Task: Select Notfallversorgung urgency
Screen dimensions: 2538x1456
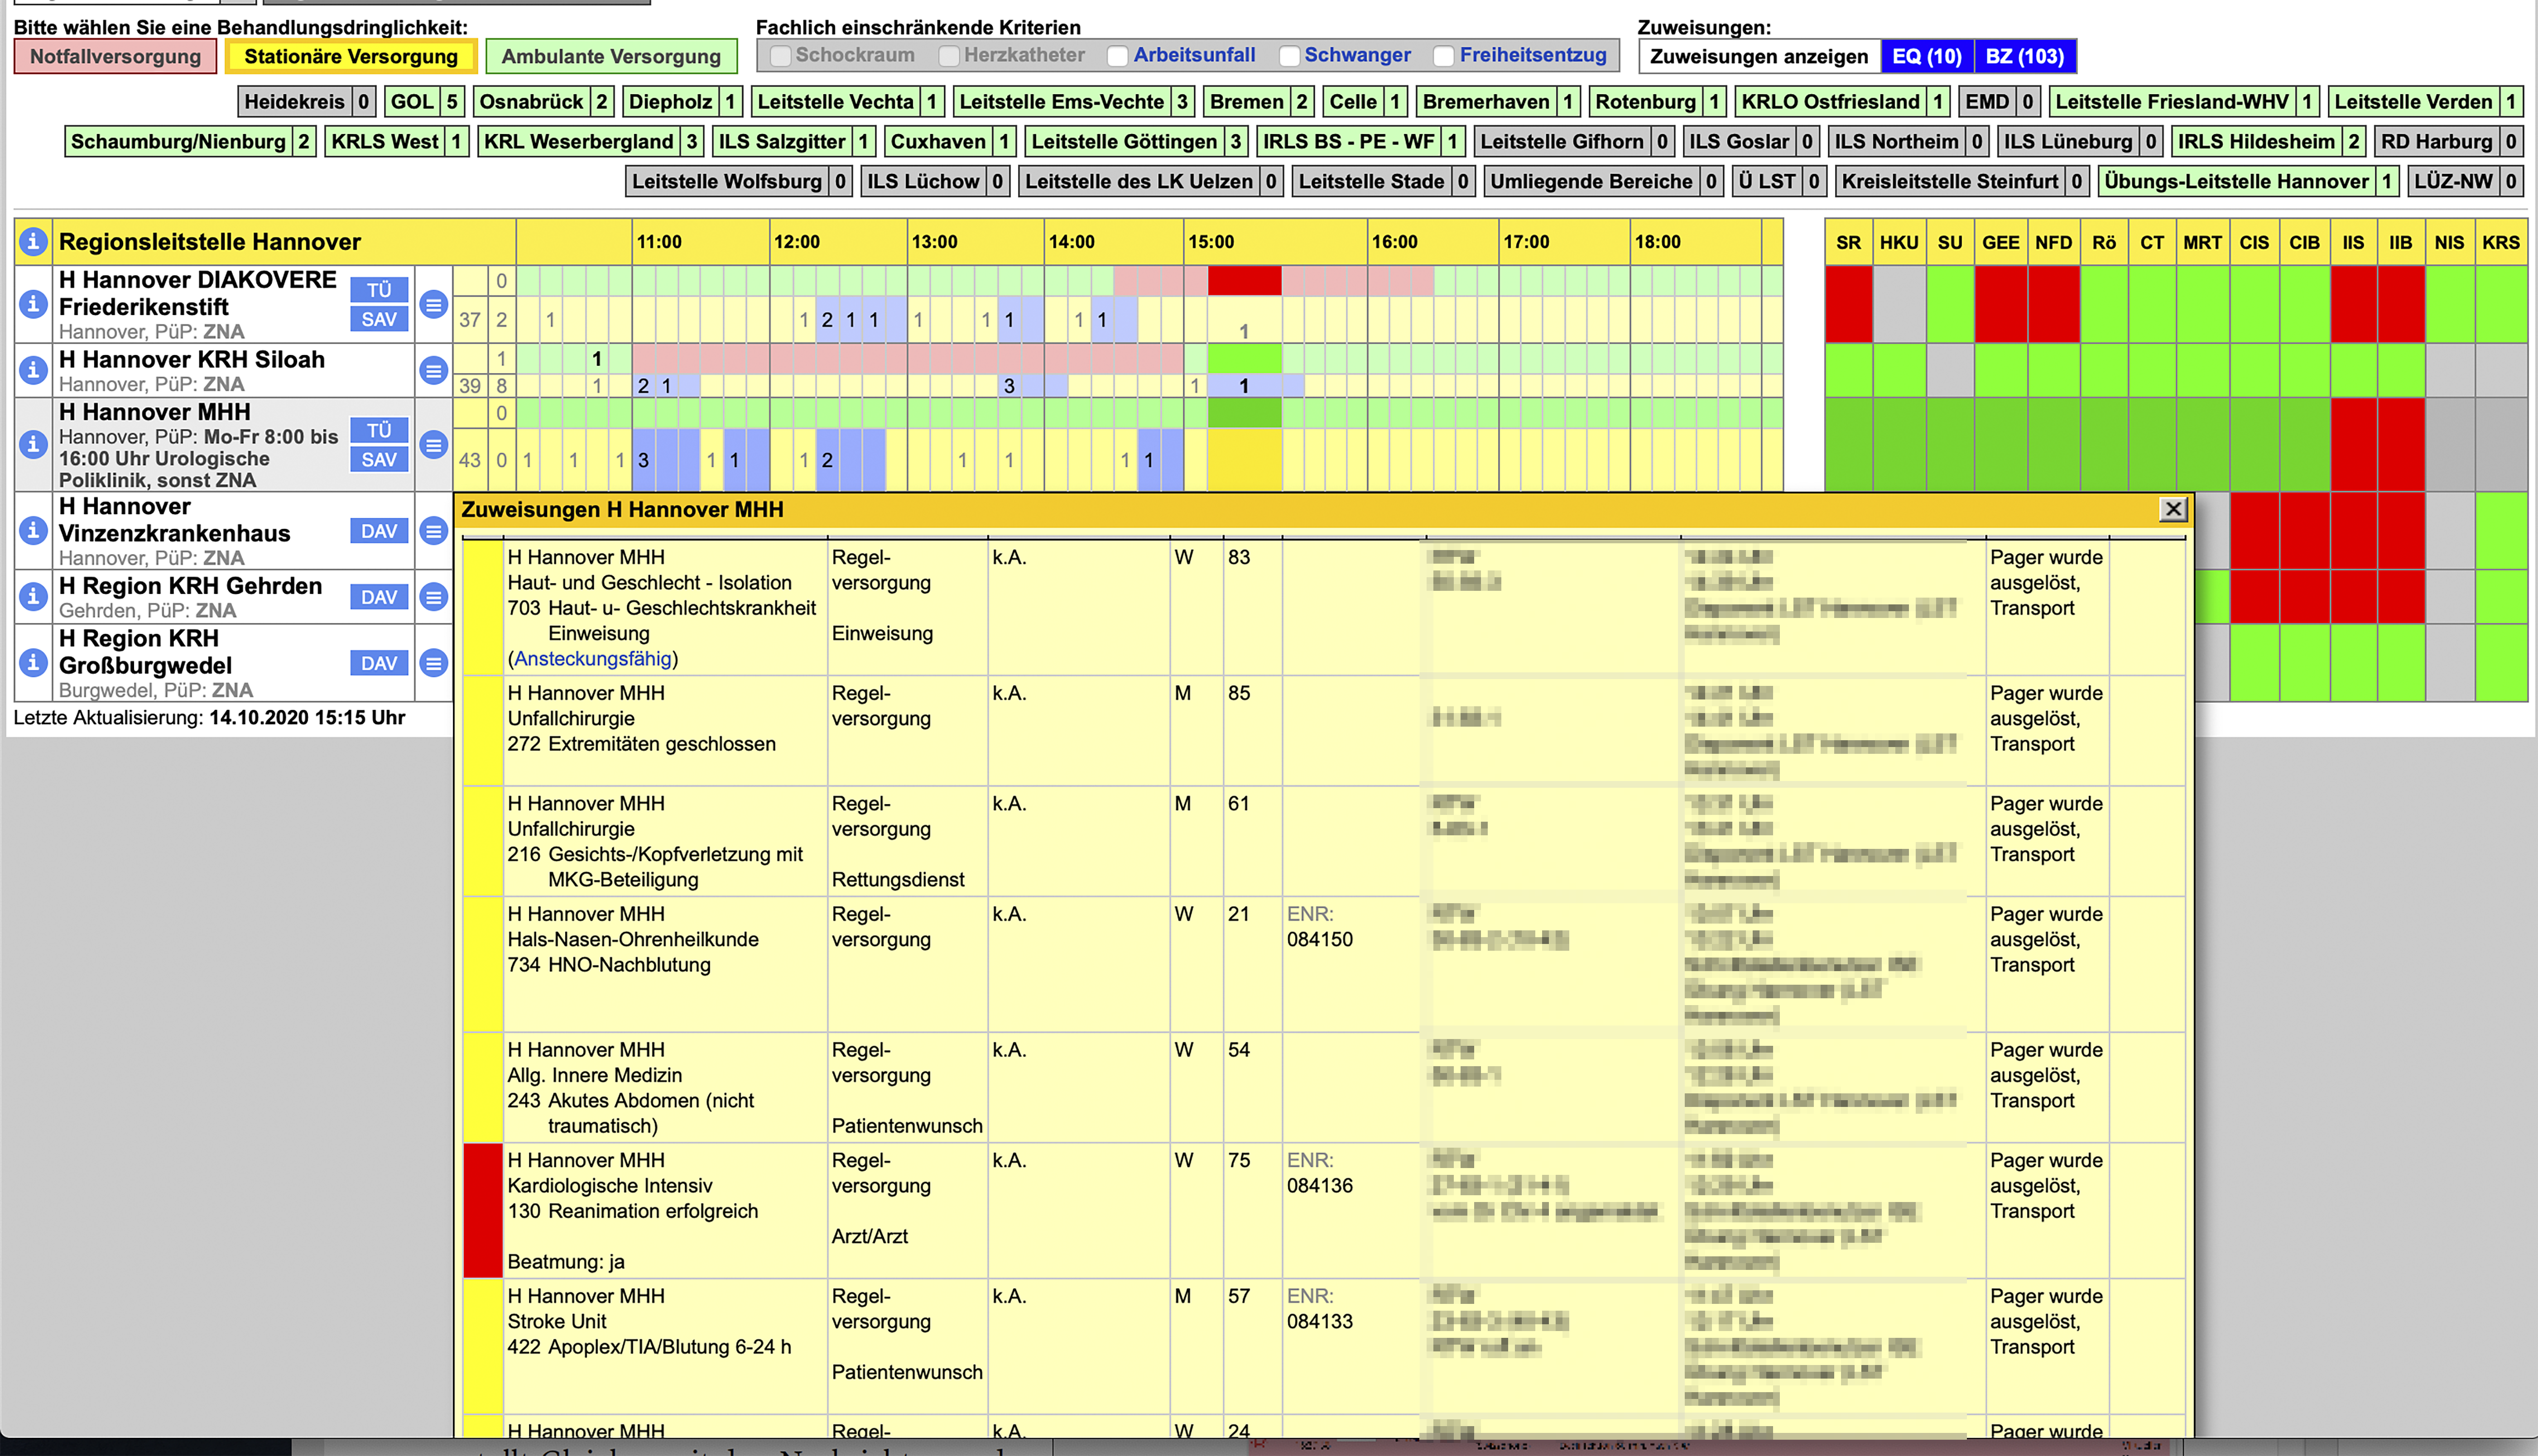Action: coord(115,56)
